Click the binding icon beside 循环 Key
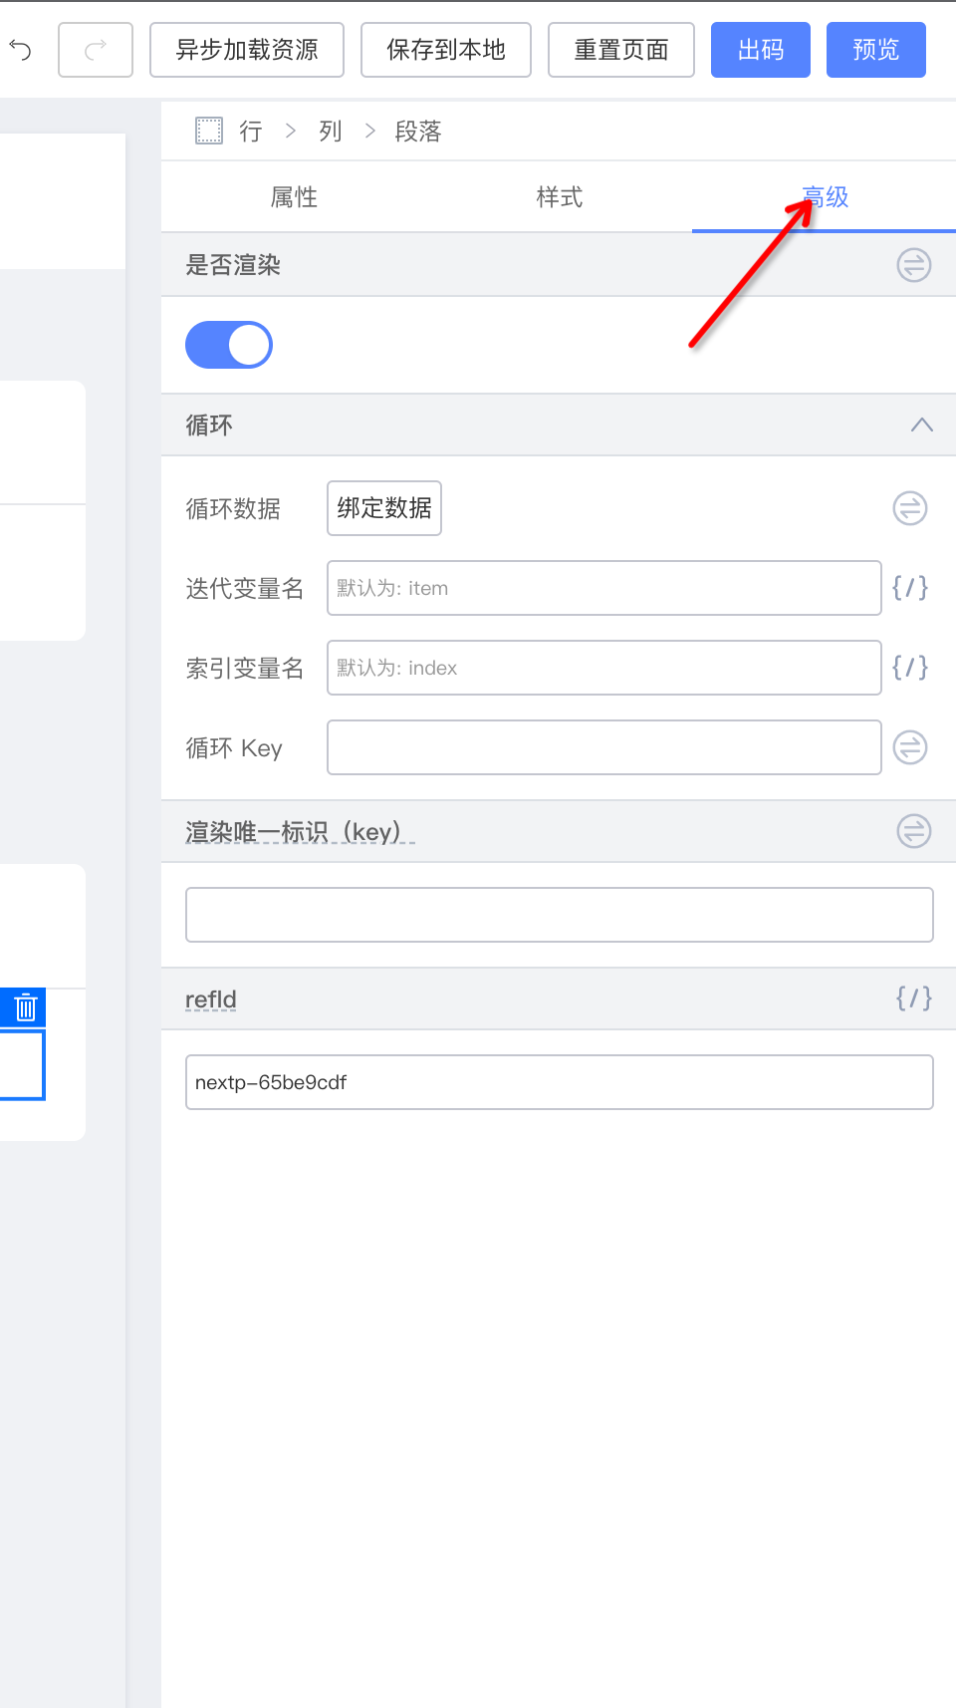This screenshot has width=956, height=1708. (909, 747)
